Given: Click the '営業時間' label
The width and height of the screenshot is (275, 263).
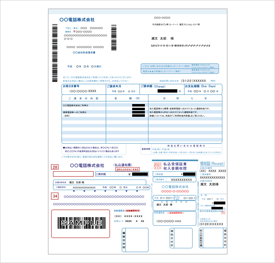Looking at the screenshot, I should [146, 149].
